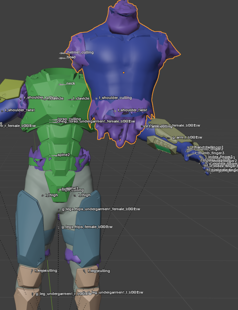Select the spine2 label
238x310 pixels.
click(x=64, y=155)
